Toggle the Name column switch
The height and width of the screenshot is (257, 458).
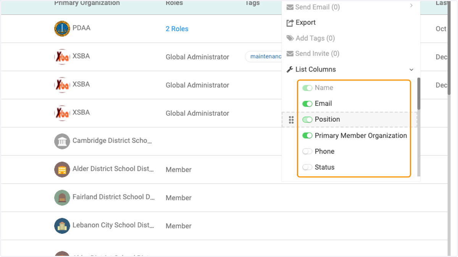[x=307, y=88]
